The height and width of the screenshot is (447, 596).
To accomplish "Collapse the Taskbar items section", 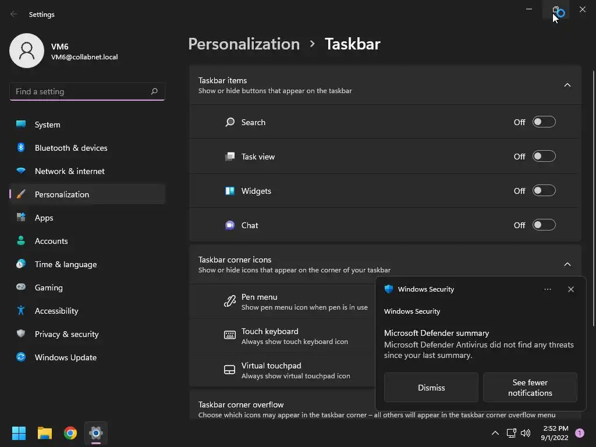I will click(567, 85).
